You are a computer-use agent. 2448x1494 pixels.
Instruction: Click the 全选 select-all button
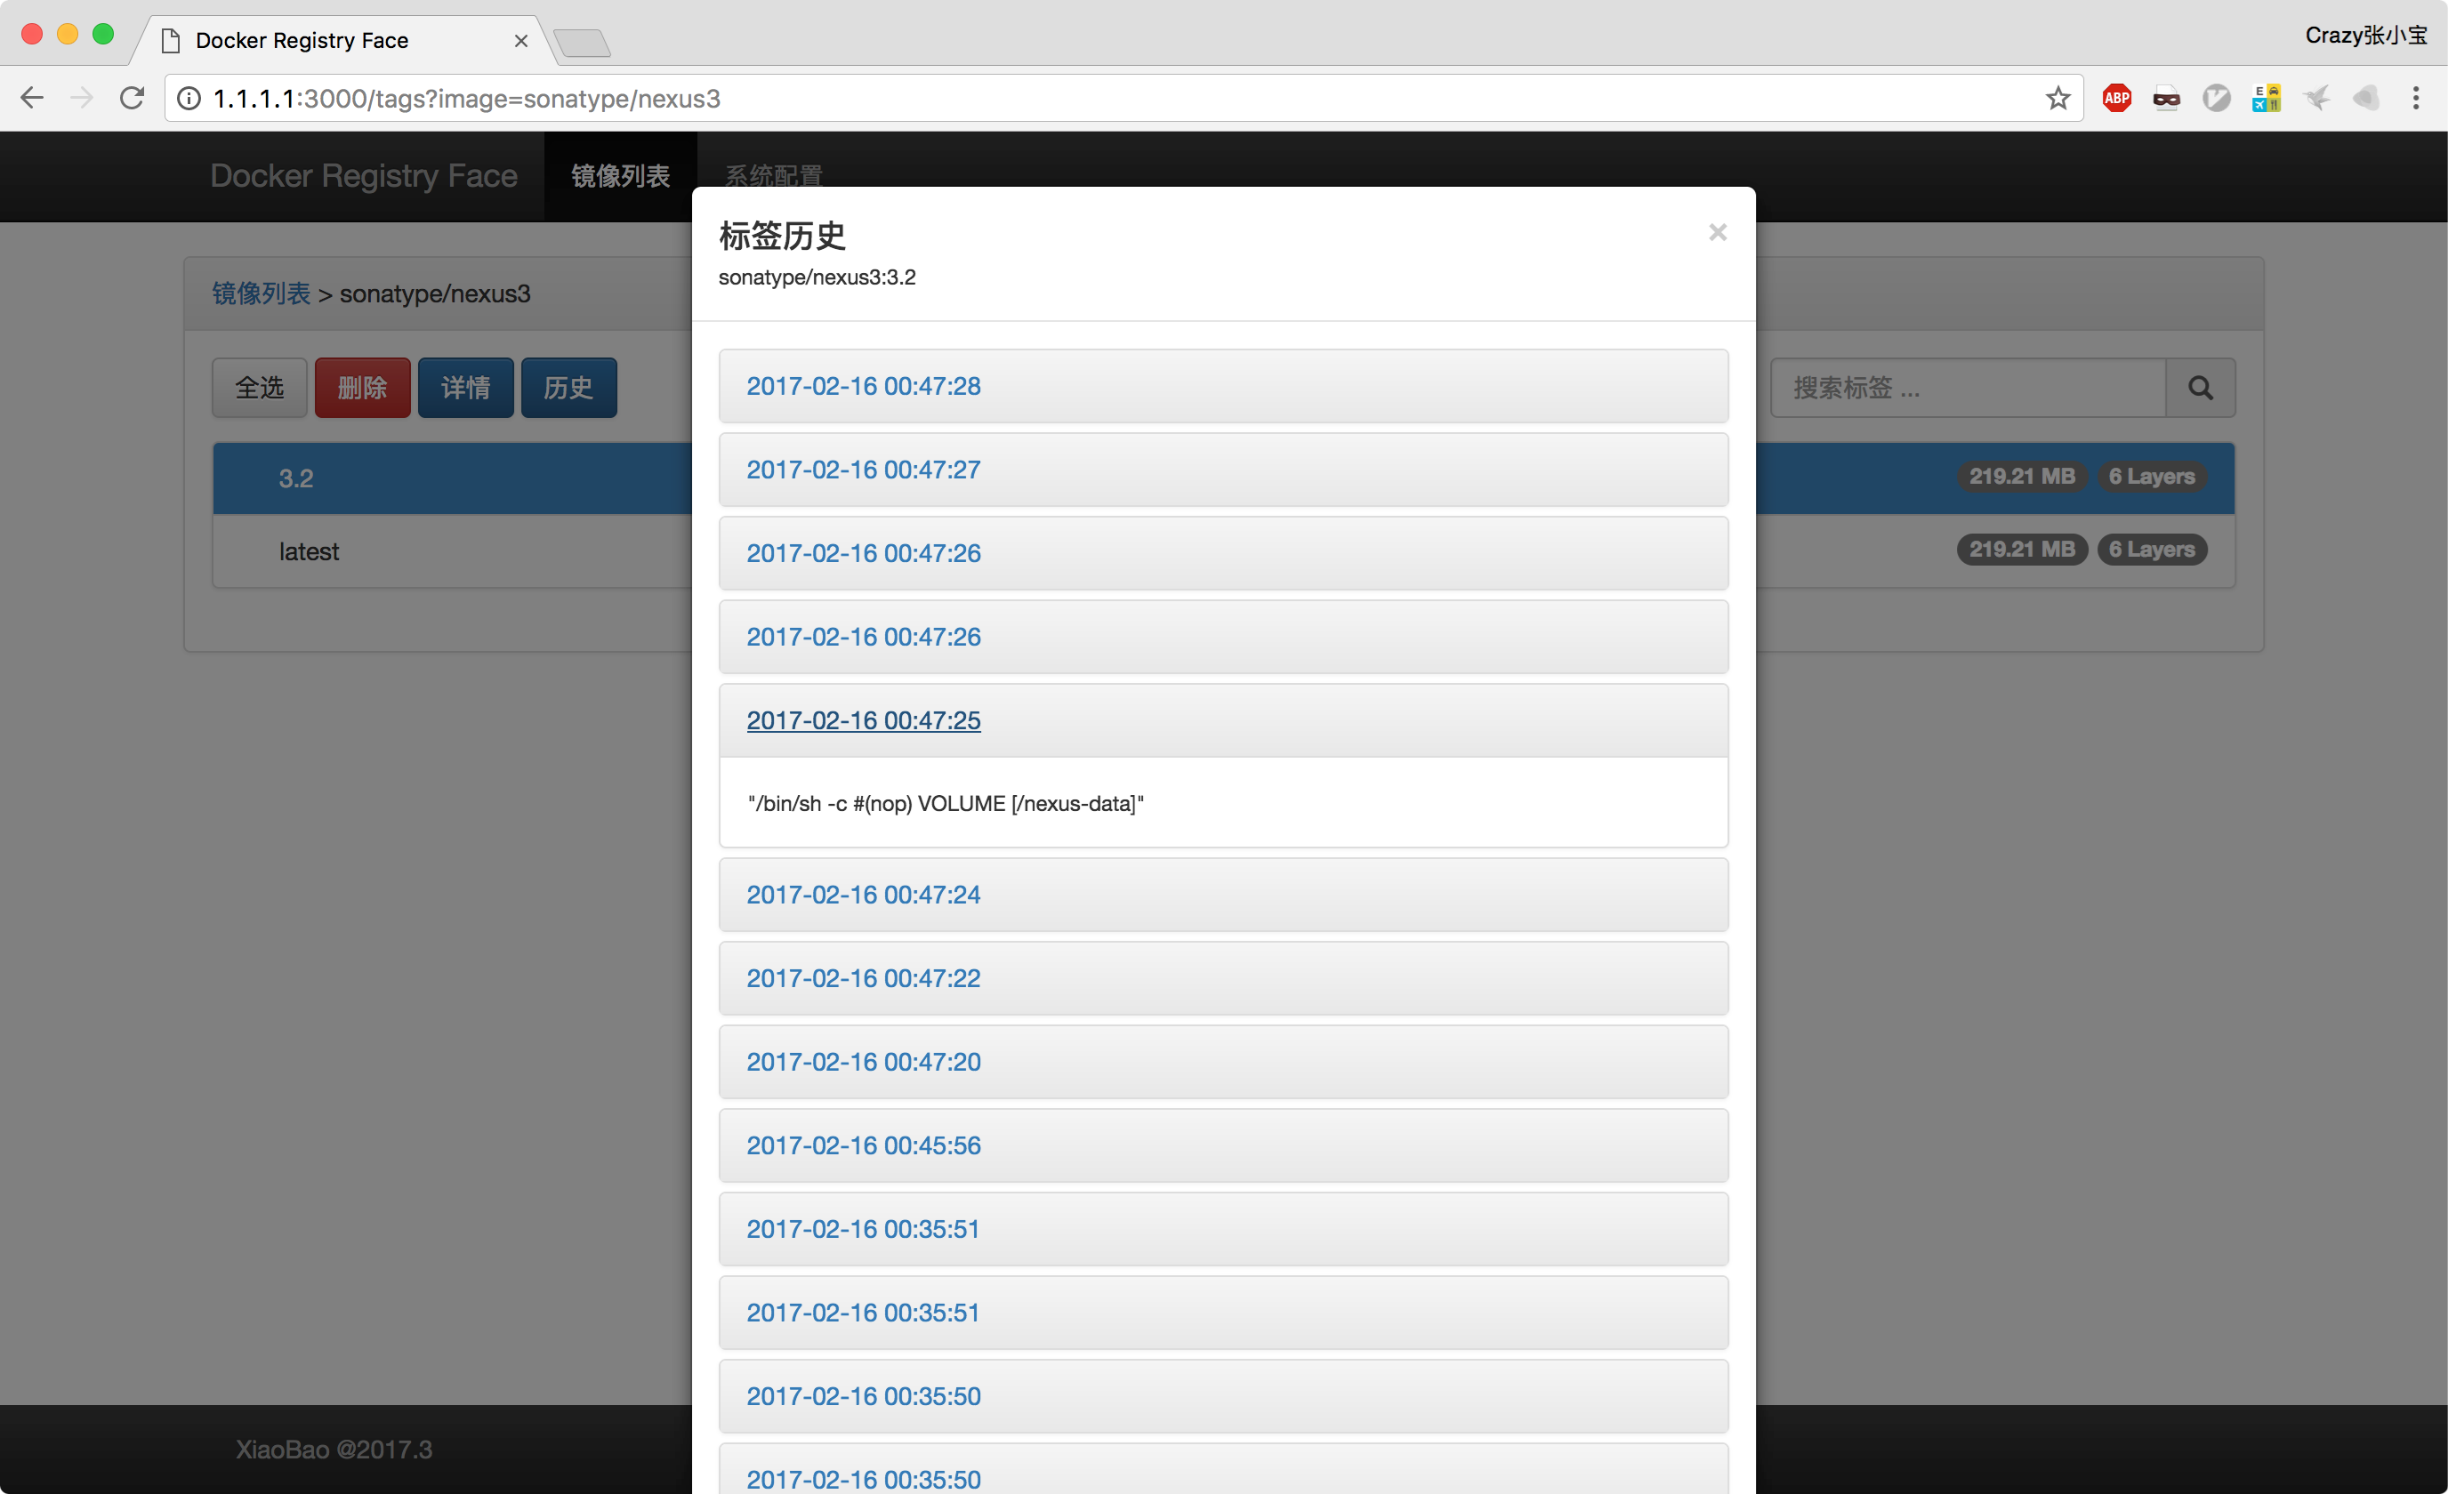point(260,388)
